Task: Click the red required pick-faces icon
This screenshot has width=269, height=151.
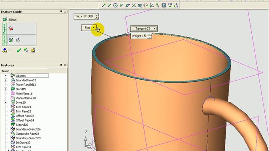Action: [x=11, y=29]
